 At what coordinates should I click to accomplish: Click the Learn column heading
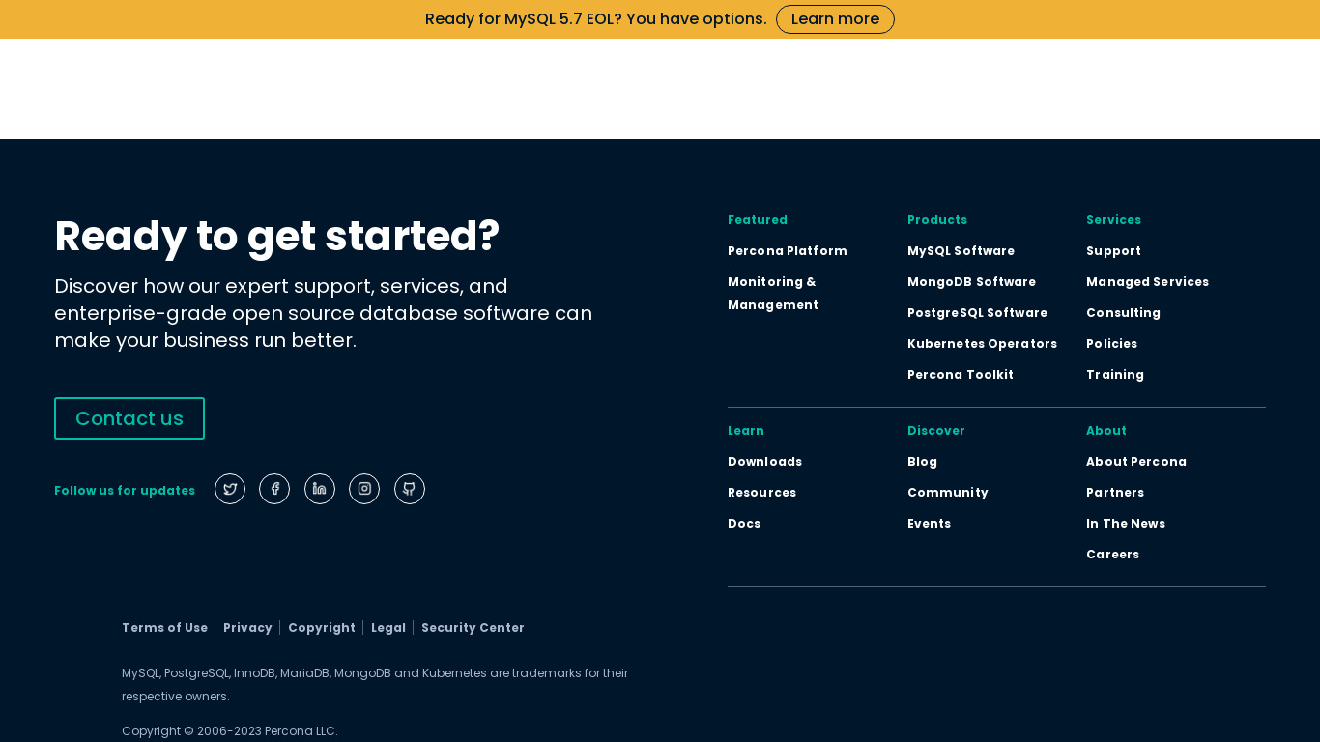coord(746,431)
